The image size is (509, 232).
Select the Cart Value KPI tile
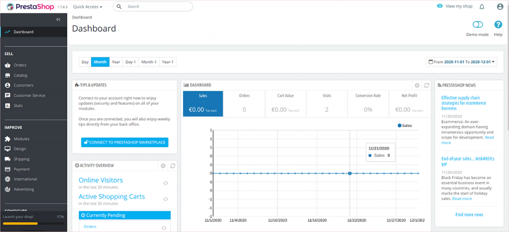click(286, 103)
